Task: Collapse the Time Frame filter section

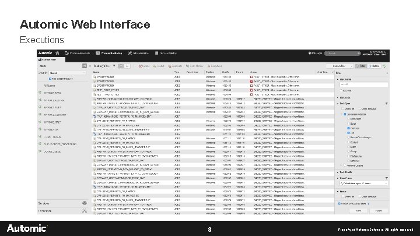Action: click(x=338, y=178)
